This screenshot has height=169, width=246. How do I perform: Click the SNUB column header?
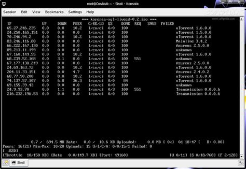[x=152, y=24]
